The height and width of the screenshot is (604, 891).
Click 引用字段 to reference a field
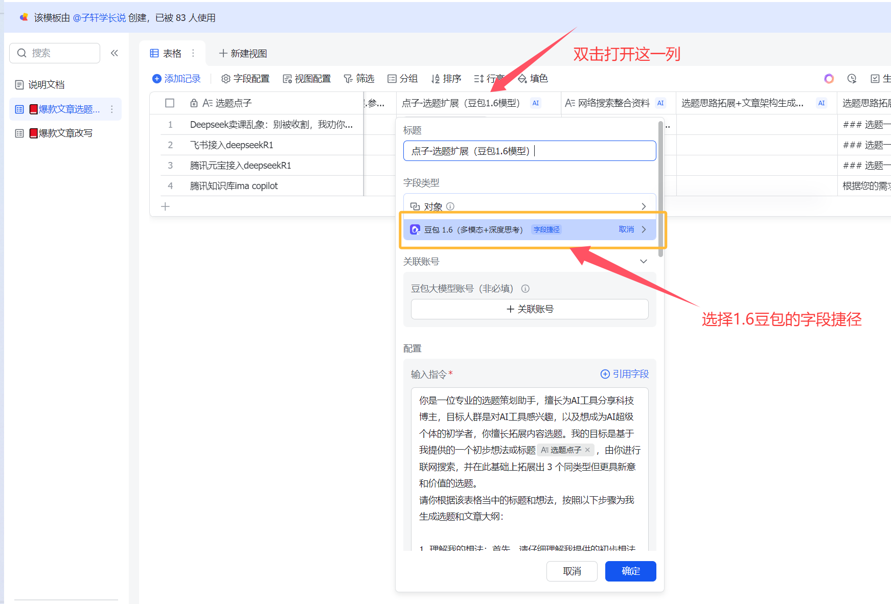tap(625, 374)
